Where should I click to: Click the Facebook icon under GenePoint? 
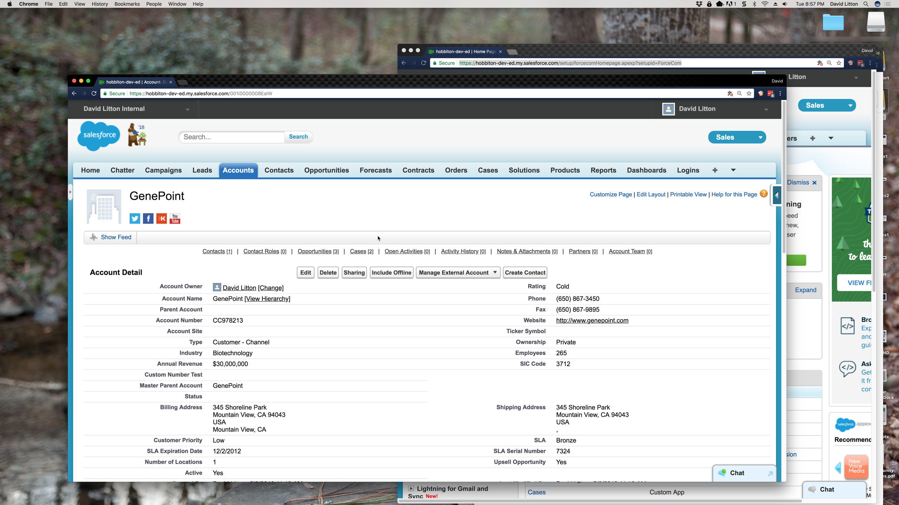(148, 218)
